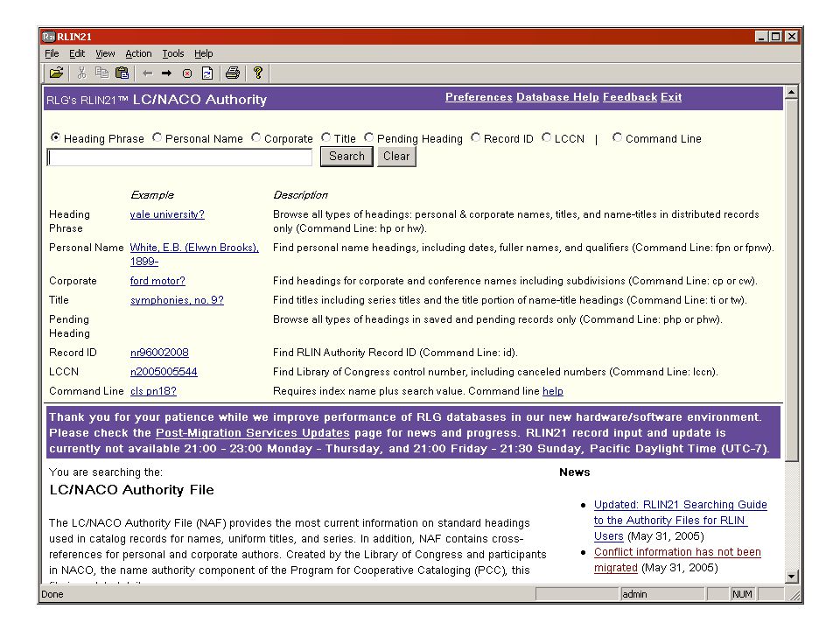Screen dimensions: 840x630
Task: Select the Heading Phrase radio button
Action: coord(54,137)
